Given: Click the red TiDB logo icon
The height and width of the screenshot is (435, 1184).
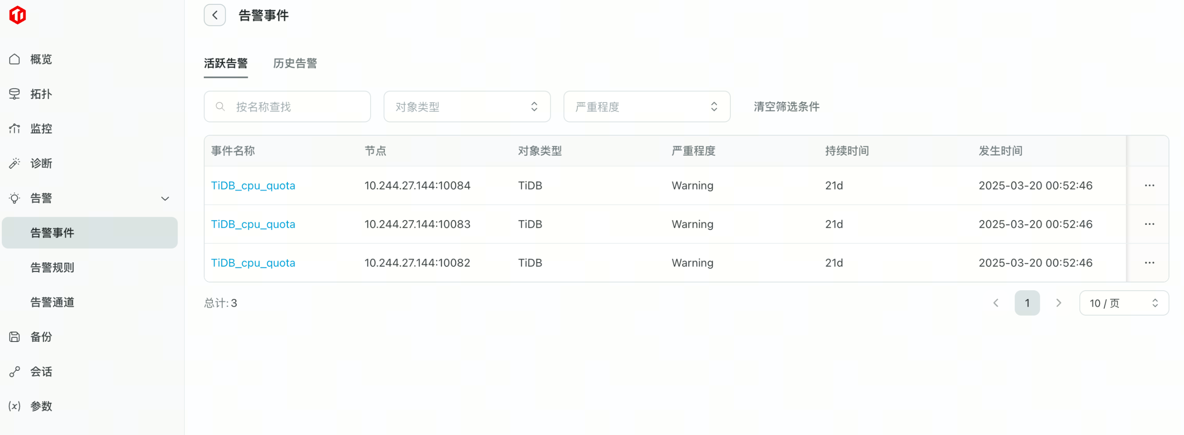Looking at the screenshot, I should (x=18, y=15).
